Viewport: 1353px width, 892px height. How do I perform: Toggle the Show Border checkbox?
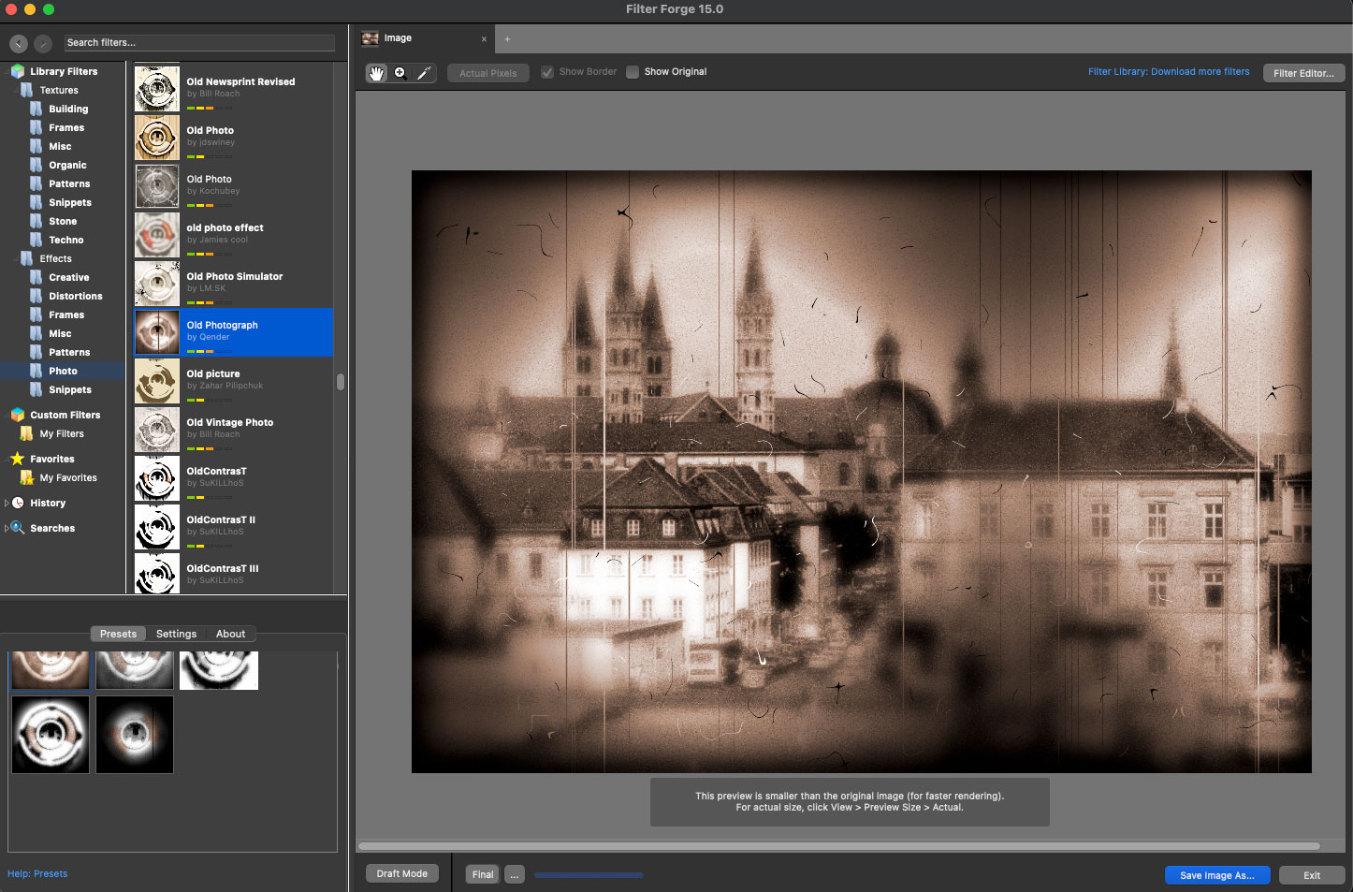click(547, 72)
